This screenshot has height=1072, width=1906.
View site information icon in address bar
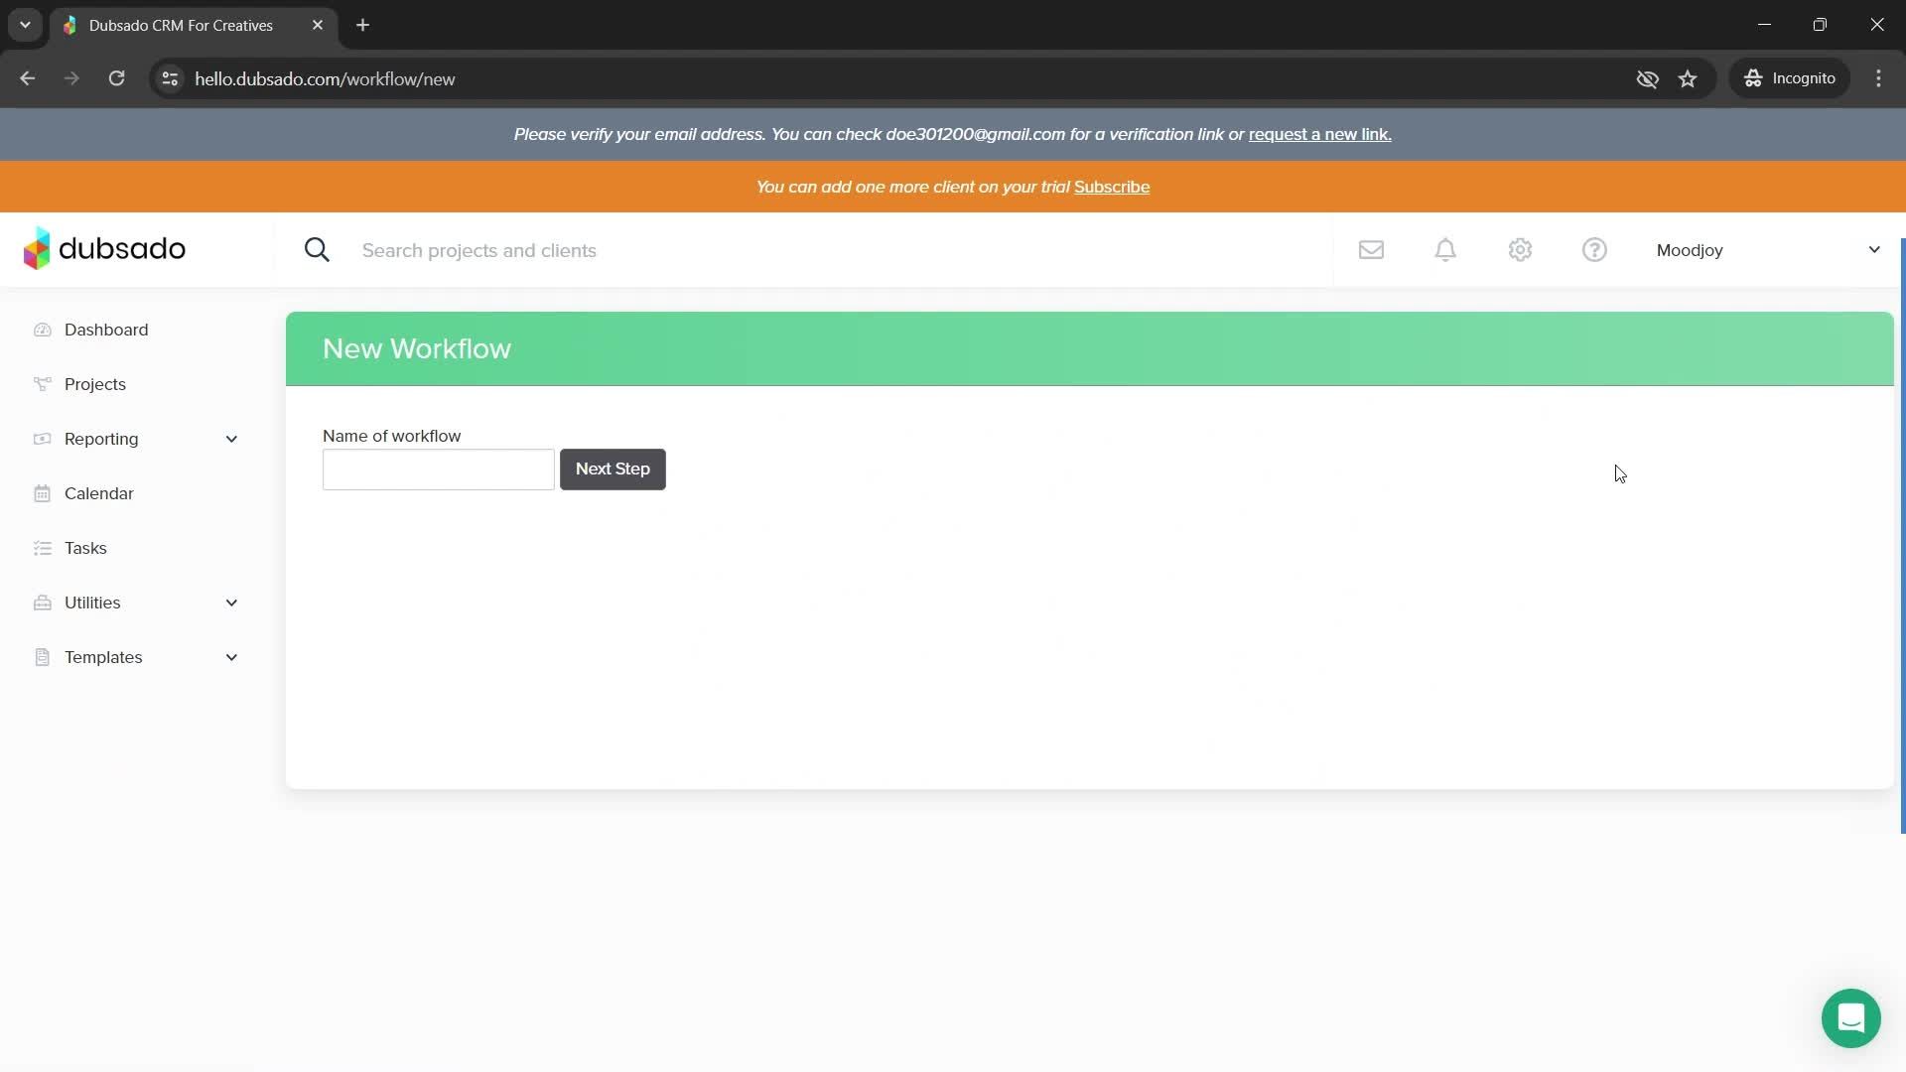pyautogui.click(x=170, y=78)
